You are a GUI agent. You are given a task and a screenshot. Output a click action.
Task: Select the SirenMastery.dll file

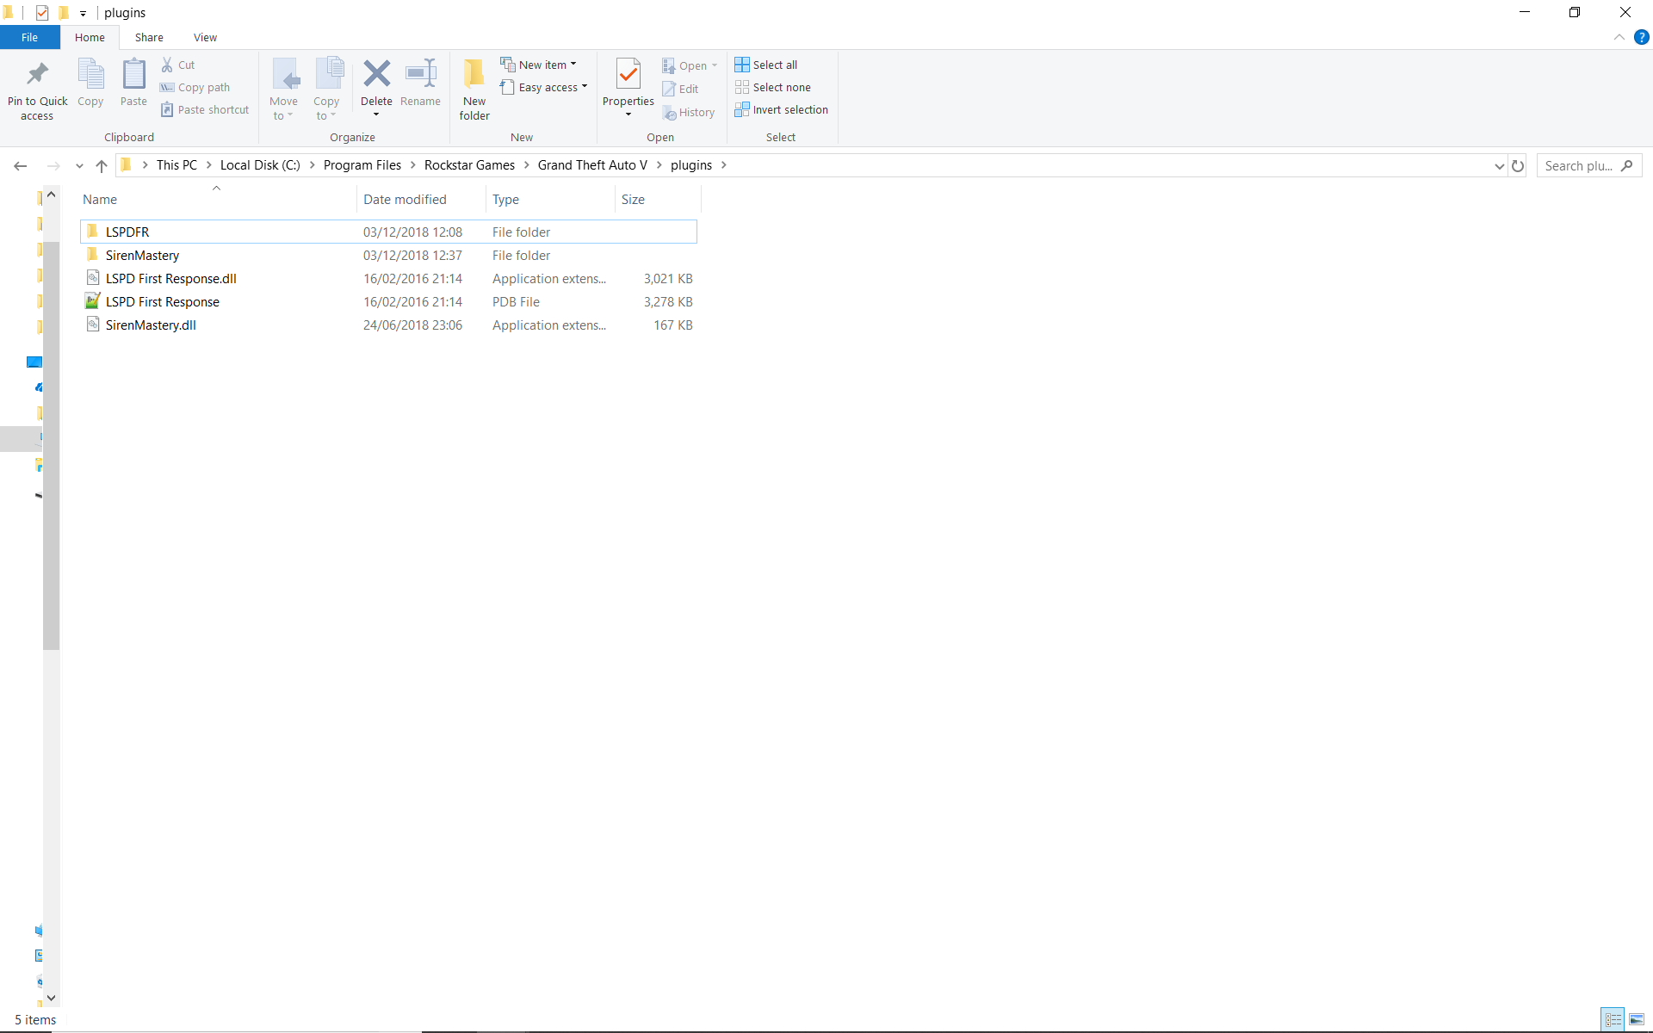[x=151, y=325]
